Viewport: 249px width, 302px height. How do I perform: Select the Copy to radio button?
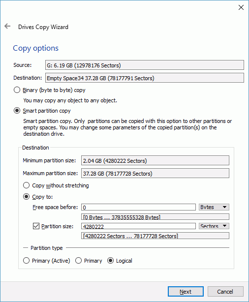tap(26, 197)
